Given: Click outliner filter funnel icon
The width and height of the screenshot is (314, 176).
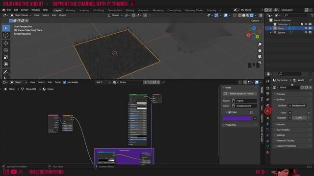Looking at the screenshot, I should (x=312, y=15).
